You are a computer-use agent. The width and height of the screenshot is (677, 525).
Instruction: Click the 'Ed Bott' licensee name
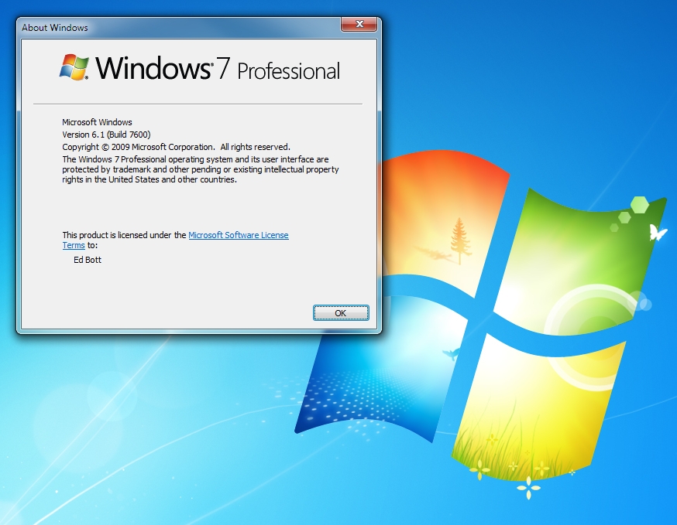point(88,260)
